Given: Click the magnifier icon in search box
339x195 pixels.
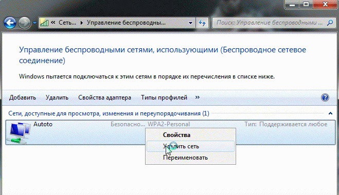Looking at the screenshot, I should [330, 23].
